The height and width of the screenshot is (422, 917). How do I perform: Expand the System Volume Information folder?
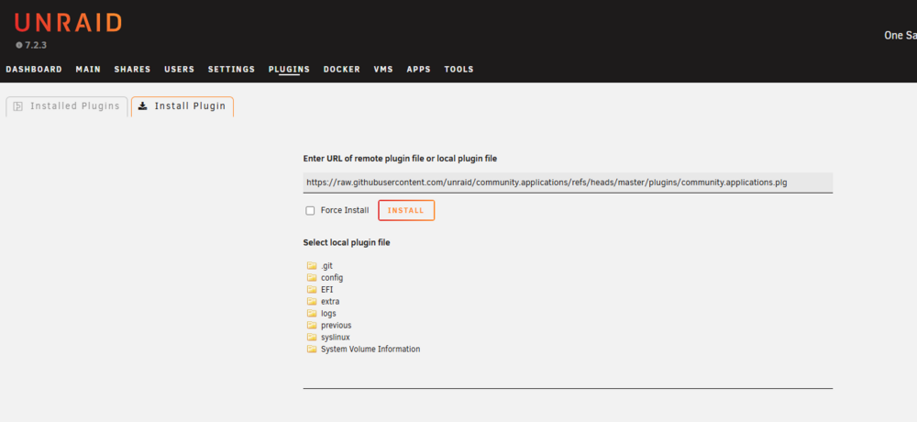click(x=370, y=350)
